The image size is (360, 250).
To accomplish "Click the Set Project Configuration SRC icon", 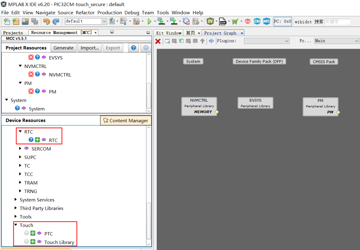I will click(x=112, y=21).
